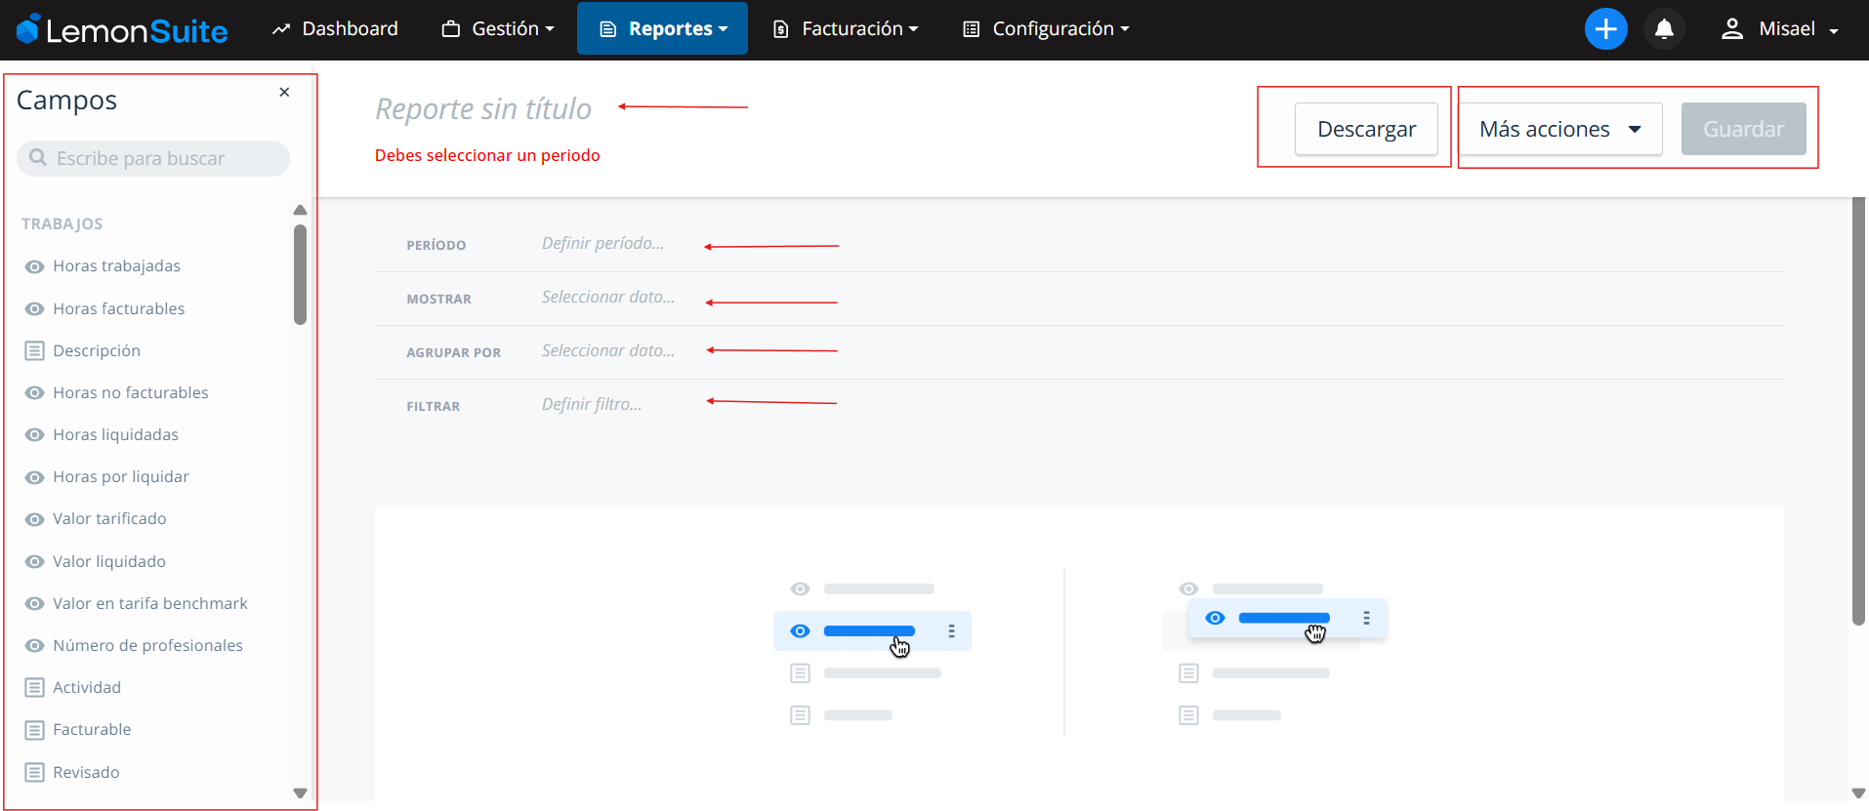Toggle eye icon for Valor liquidado

coord(35,561)
